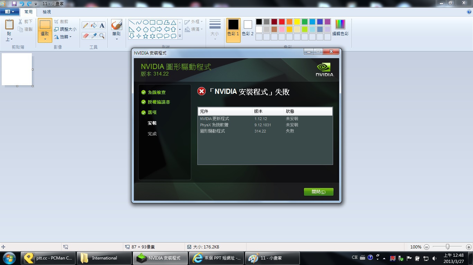The height and width of the screenshot is (265, 473).
Task: Open Paint Help (blue question mark)
Action: (x=469, y=12)
